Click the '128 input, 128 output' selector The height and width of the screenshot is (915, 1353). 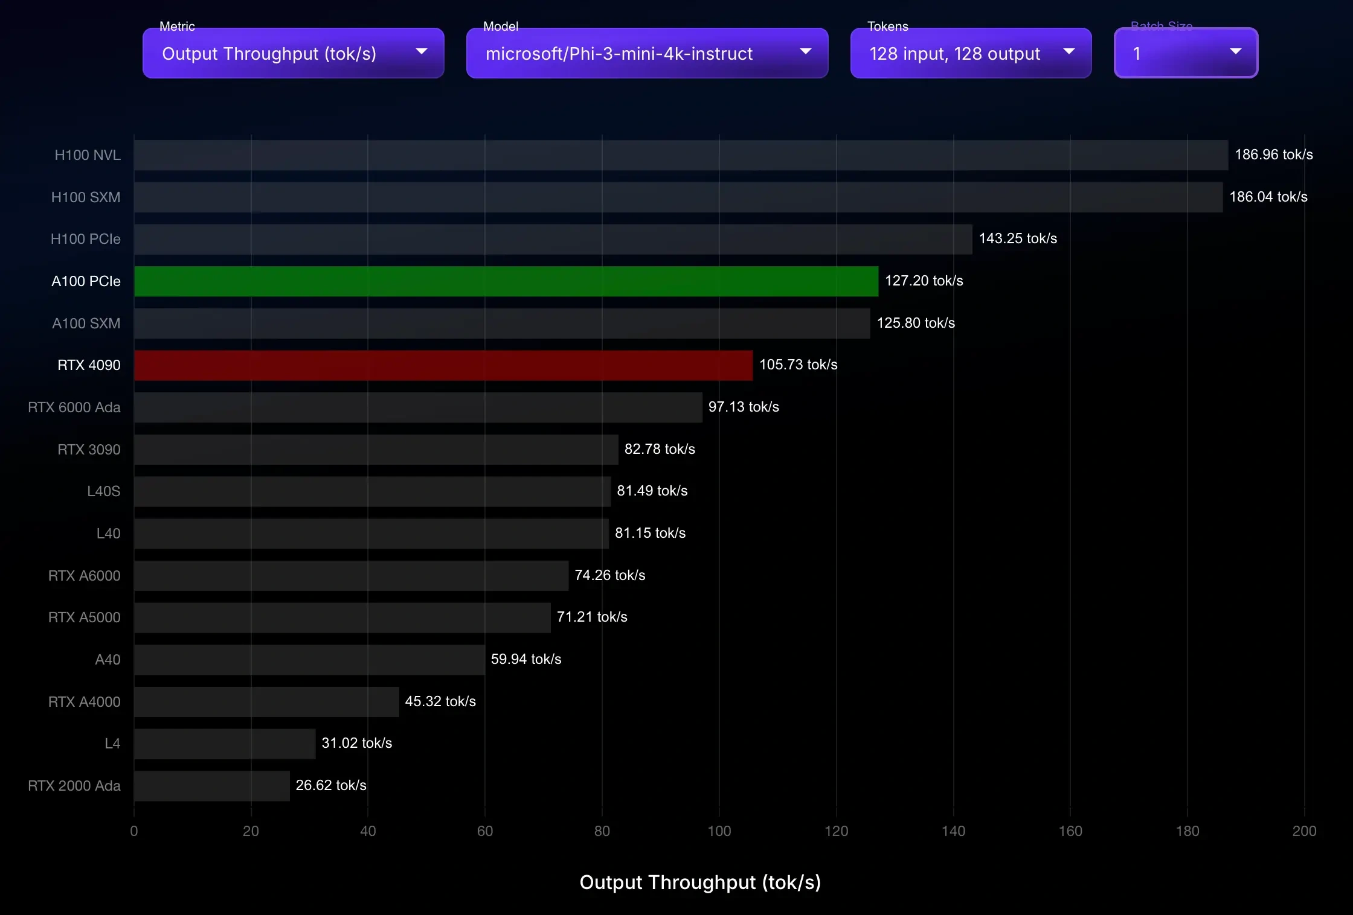tap(954, 54)
